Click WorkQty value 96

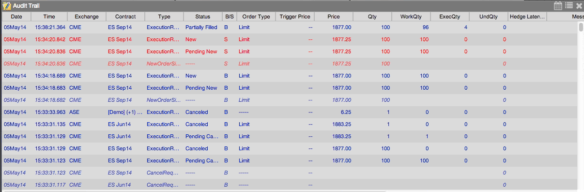(425, 27)
